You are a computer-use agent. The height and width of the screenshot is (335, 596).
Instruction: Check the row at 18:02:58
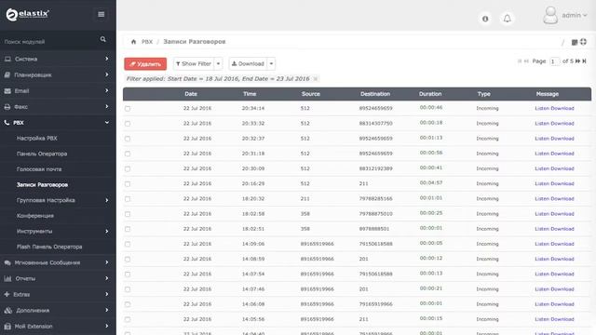pos(128,214)
